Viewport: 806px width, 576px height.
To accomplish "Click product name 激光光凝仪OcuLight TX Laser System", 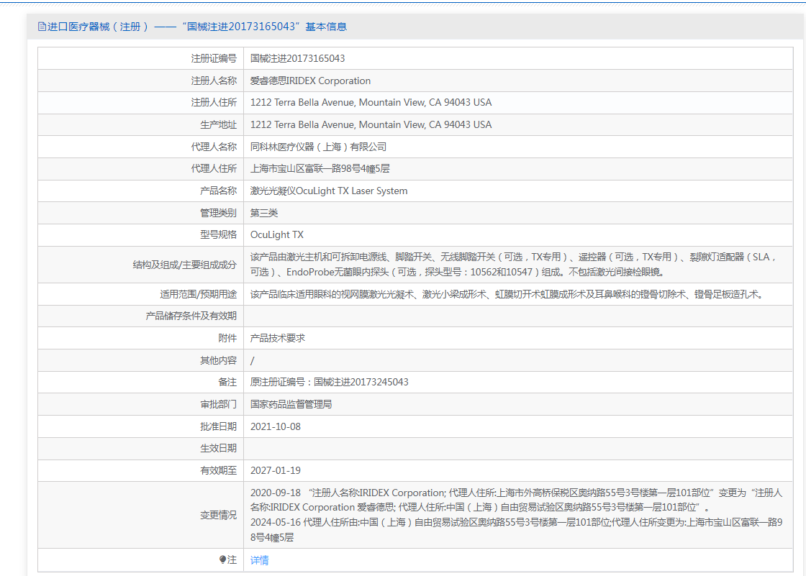I will coord(329,191).
